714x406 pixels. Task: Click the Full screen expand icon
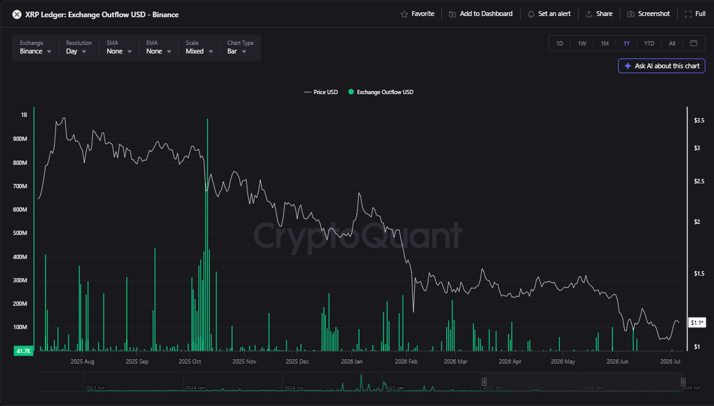pos(688,14)
